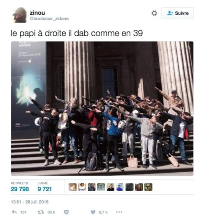Reply using the arrow icon

14,212
